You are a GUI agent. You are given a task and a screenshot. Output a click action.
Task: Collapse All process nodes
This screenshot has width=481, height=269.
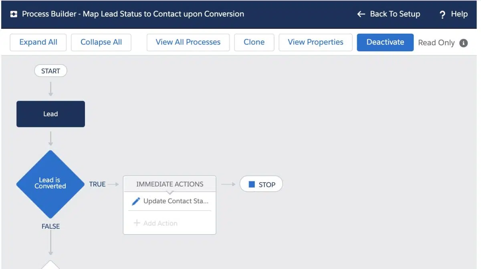coord(101,42)
